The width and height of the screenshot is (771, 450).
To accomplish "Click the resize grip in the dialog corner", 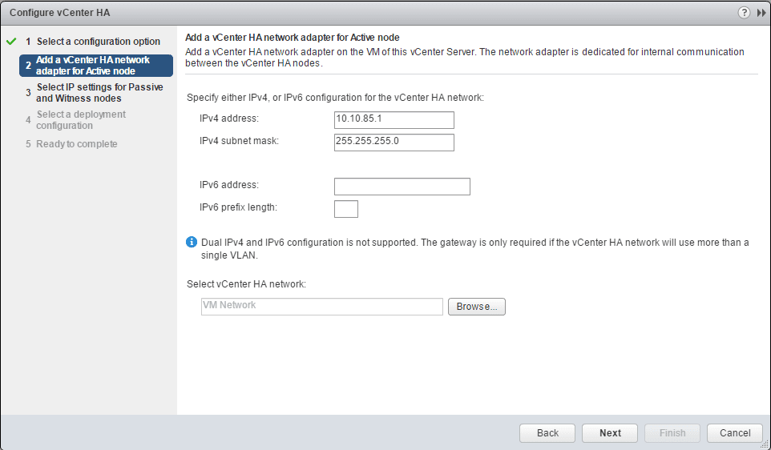I will [x=765, y=444].
